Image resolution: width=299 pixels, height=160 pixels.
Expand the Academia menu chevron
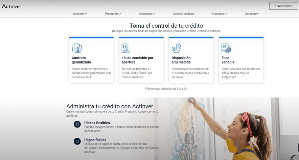(154, 14)
